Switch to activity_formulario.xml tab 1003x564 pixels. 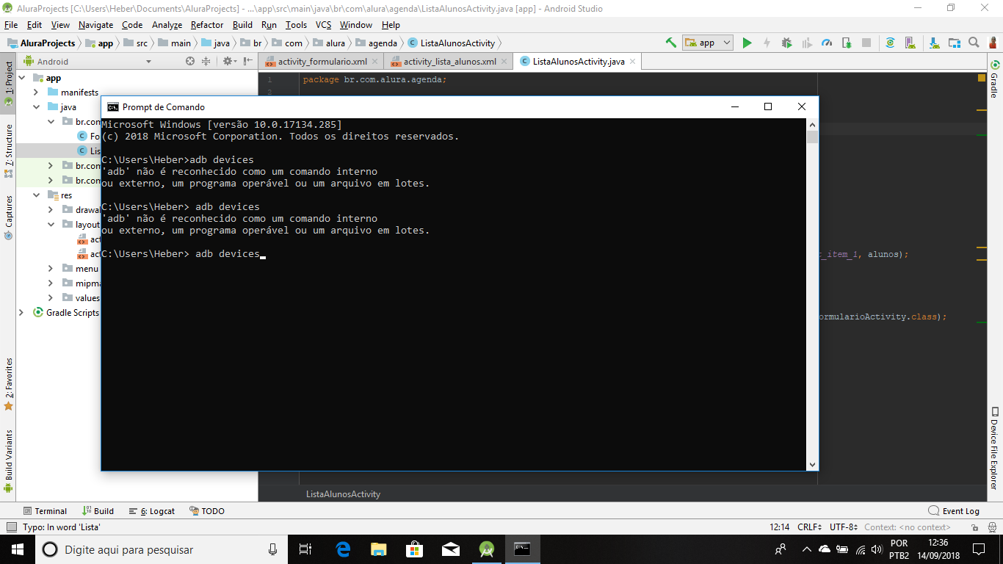322,62
